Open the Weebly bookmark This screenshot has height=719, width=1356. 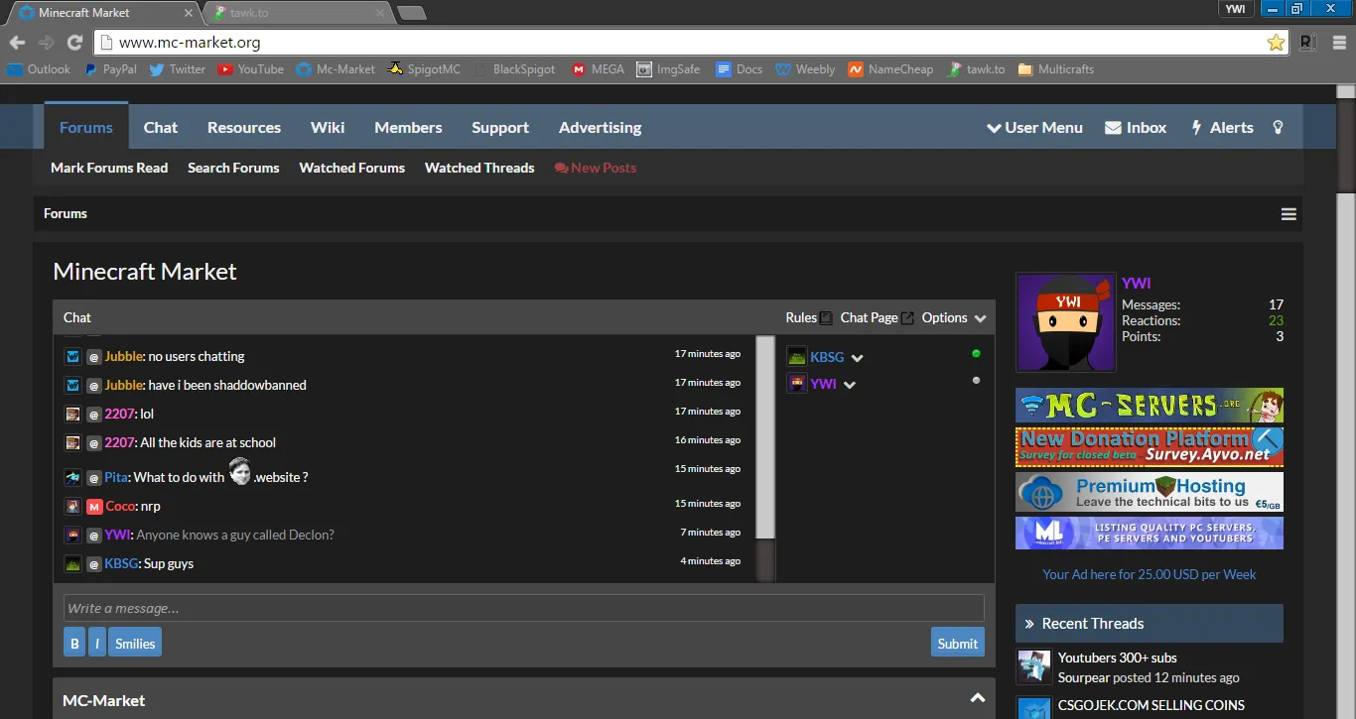point(805,69)
